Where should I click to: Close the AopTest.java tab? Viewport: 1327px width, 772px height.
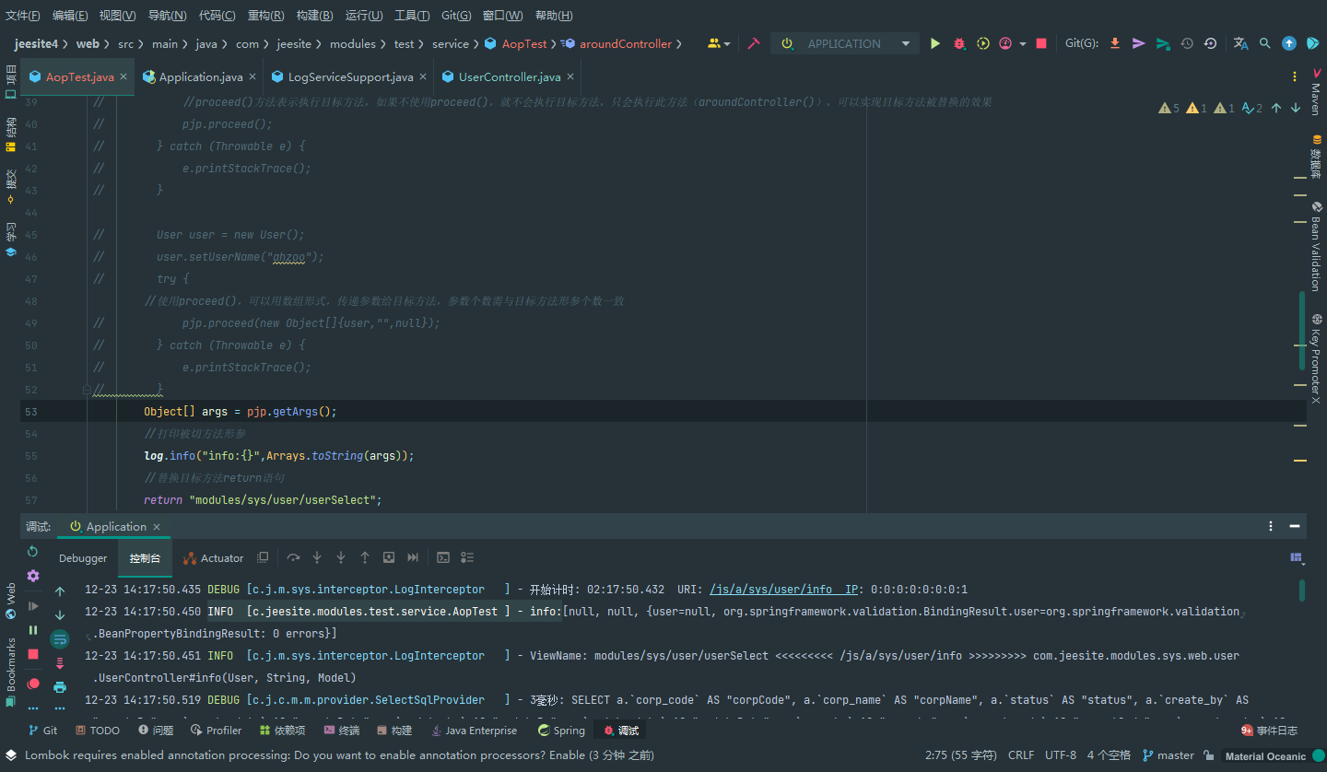coord(123,76)
